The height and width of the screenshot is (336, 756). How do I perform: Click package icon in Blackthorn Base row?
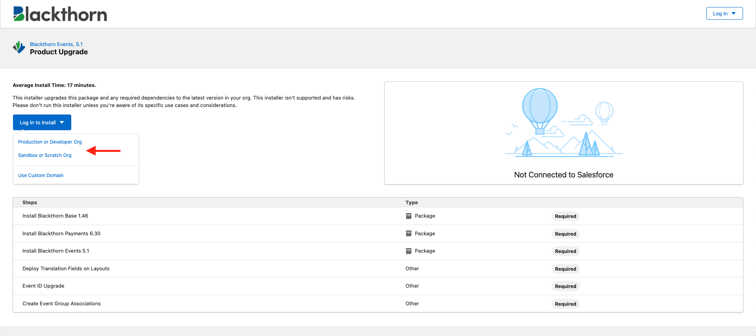coord(409,216)
